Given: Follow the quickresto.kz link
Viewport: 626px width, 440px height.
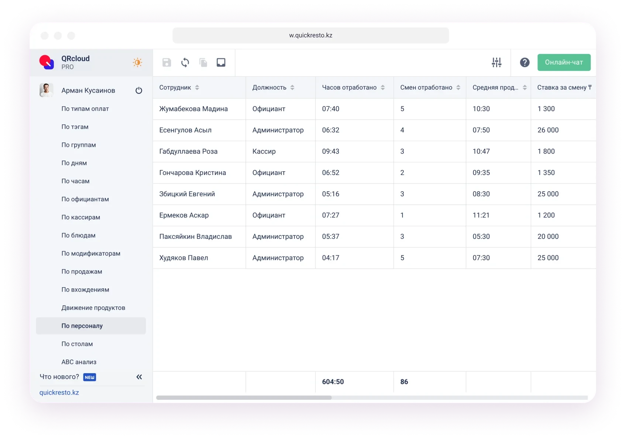Looking at the screenshot, I should point(59,392).
